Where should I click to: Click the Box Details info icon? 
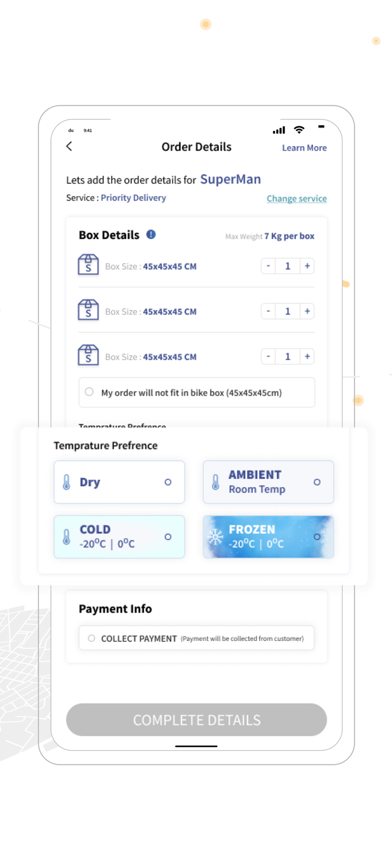pyautogui.click(x=151, y=234)
